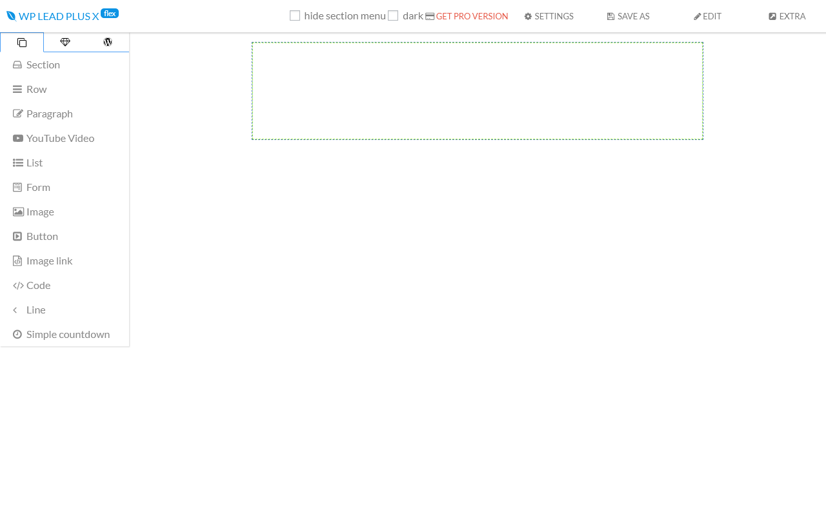The image size is (826, 516).
Task: Click the Button caret-square icon
Action: [17, 236]
